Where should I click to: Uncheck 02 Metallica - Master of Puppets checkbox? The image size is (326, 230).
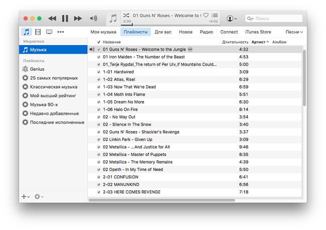[x=99, y=154]
